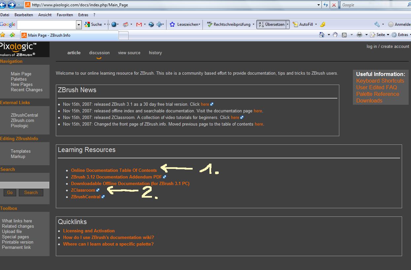Open the Bearbeiten menu
411x270 pixels.
pos(23,15)
